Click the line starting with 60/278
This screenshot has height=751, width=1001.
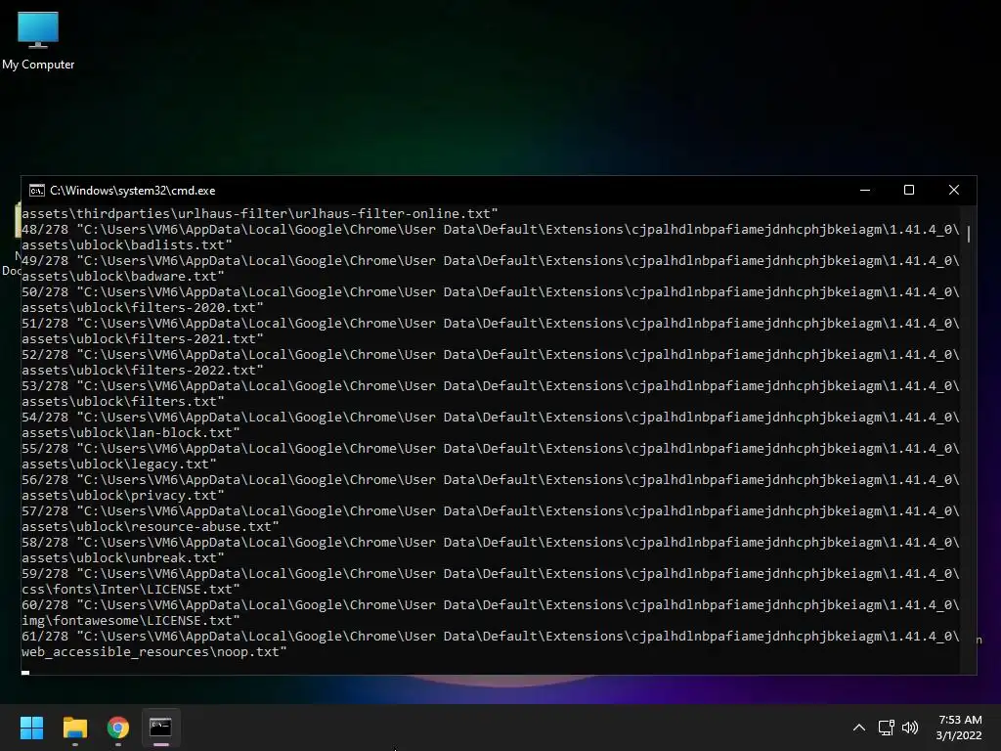pos(491,604)
